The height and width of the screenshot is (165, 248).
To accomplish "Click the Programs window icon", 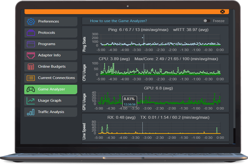I will [31, 44].
